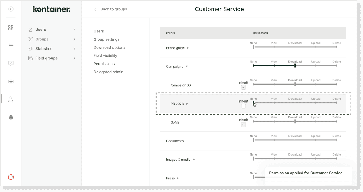
Task: Uncheck Inherit for Campaign XX folder
Action: point(243,87)
